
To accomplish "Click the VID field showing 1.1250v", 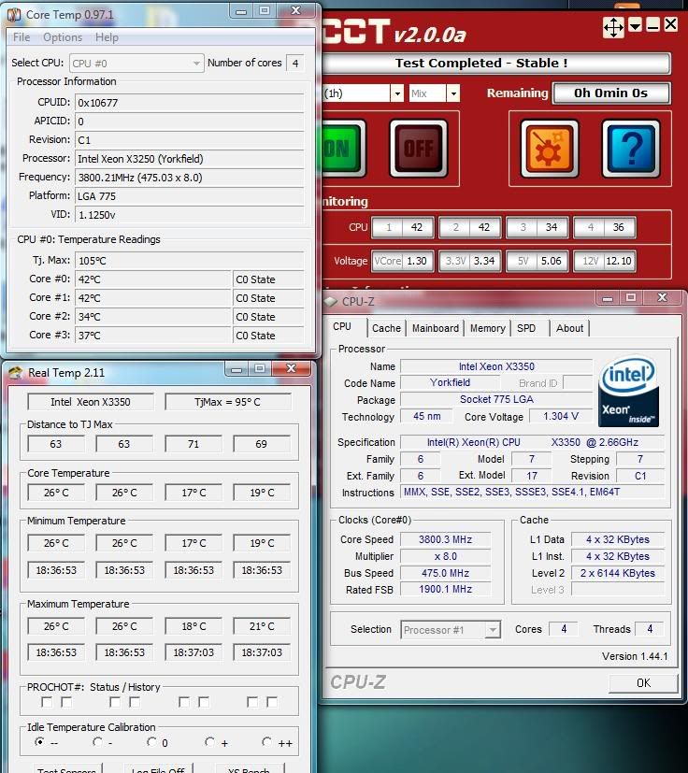I will tap(190, 215).
